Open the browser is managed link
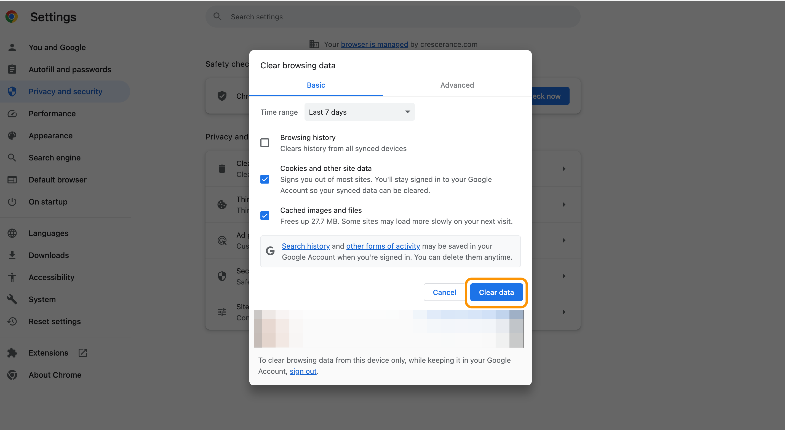The height and width of the screenshot is (430, 785). point(374,44)
